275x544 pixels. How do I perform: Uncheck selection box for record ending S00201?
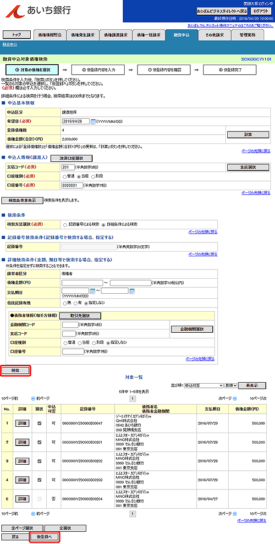pos(39,442)
